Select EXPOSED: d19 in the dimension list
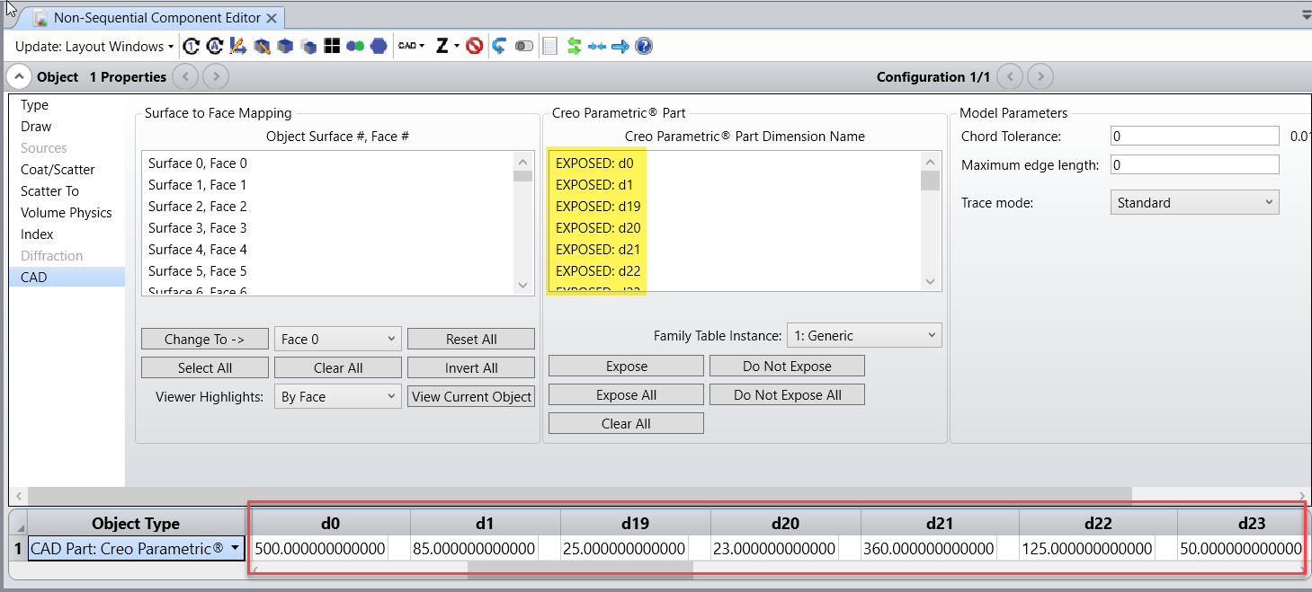The height and width of the screenshot is (592, 1312). [598, 207]
